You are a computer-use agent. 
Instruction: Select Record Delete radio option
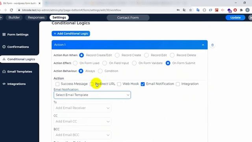pyautogui.click(x=172, y=55)
